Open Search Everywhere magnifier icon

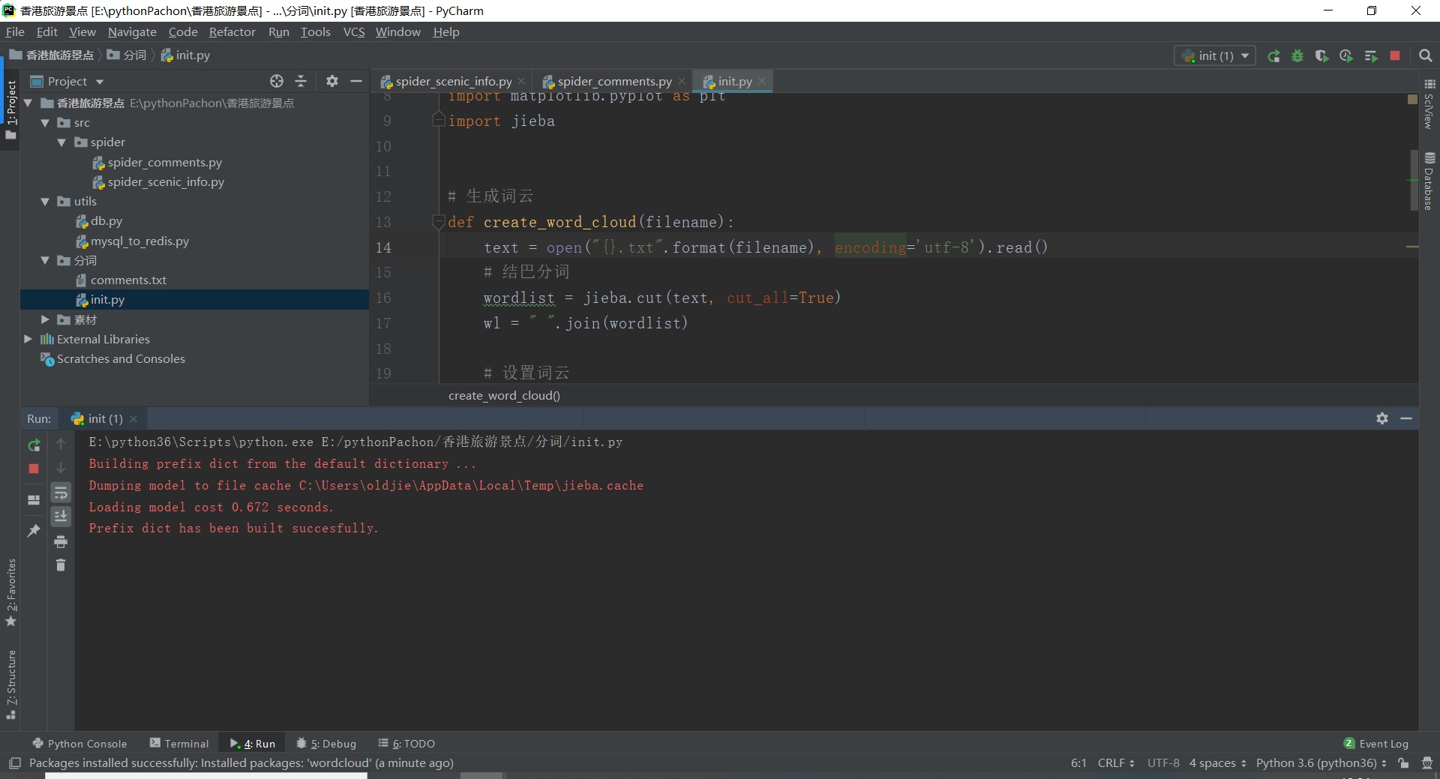(x=1426, y=56)
